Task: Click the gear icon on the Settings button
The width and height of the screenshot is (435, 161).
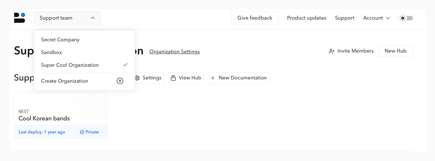Action: (x=137, y=78)
